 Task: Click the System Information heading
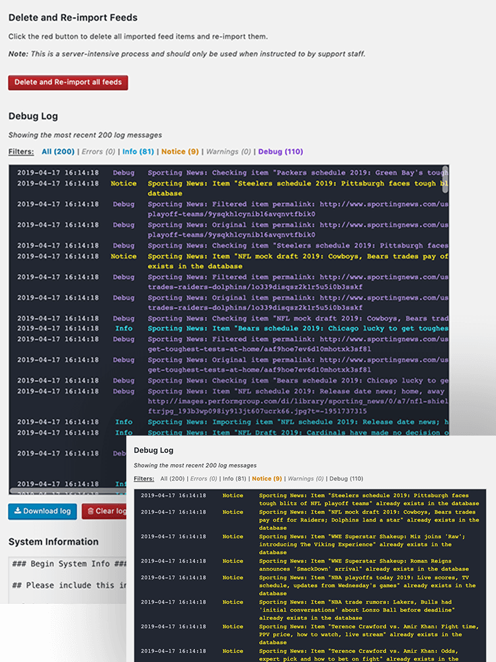pyautogui.click(x=54, y=542)
